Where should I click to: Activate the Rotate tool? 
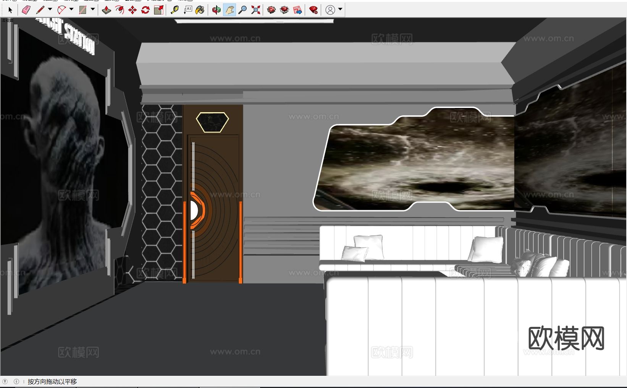coord(145,10)
